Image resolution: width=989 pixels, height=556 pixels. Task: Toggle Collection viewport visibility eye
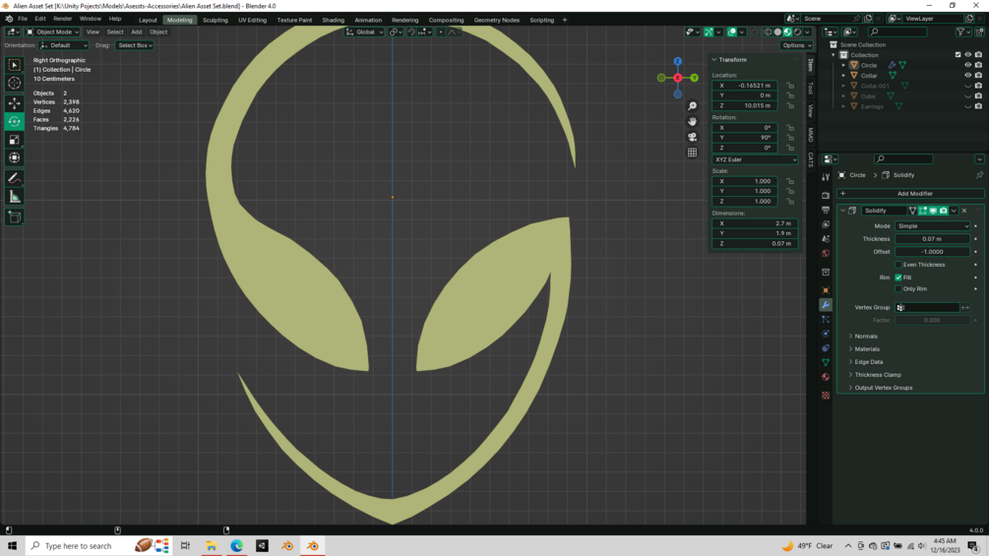[x=968, y=55]
